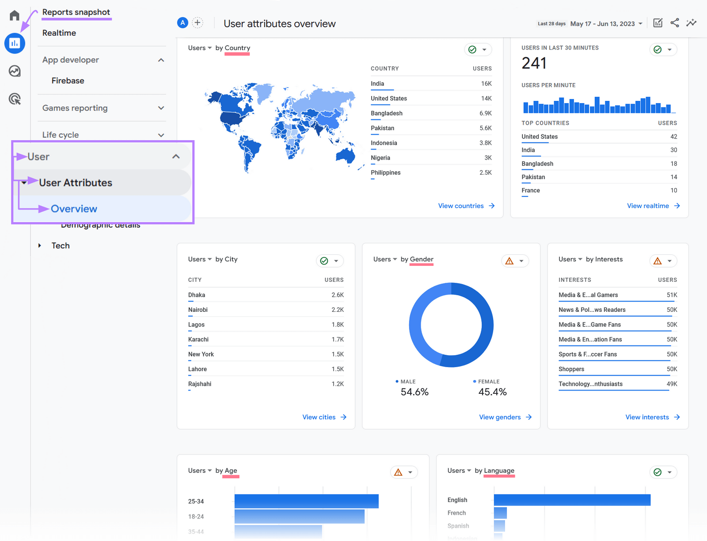Open the Advertising section icon
This screenshot has width=707, height=541.
pyautogui.click(x=14, y=99)
